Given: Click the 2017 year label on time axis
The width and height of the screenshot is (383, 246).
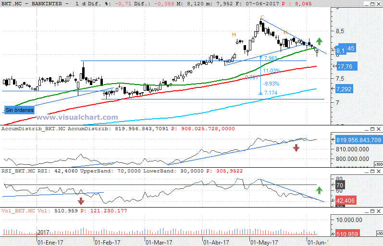Looking at the screenshot, I should 43,232.
